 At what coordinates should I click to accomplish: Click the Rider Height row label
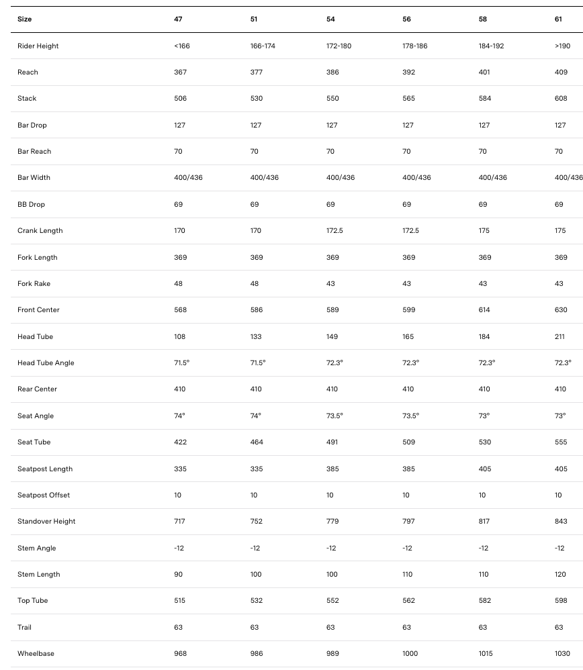38,46
